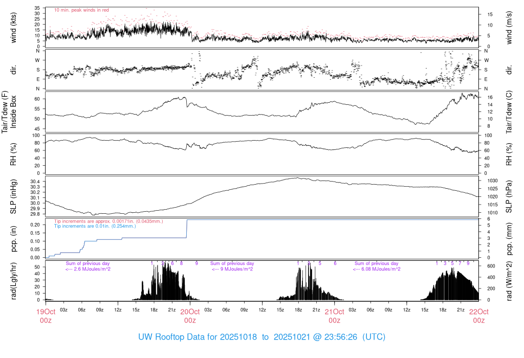Click the '10 min. peak winds in red' legend
Image resolution: width=524 pixels, height=358 pixels.
pyautogui.click(x=81, y=10)
